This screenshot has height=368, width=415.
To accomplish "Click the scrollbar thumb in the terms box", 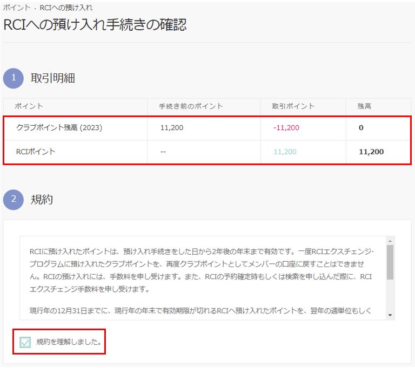I will [390, 262].
